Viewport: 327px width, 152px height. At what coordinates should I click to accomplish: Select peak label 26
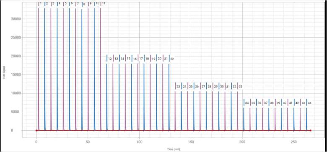pos(197,86)
